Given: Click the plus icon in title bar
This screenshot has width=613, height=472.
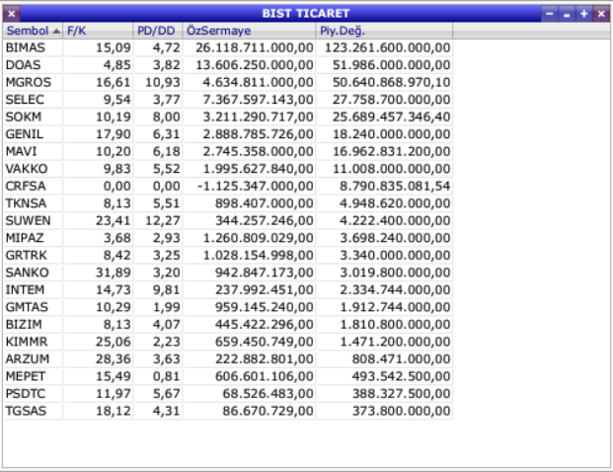Looking at the screenshot, I should (x=583, y=14).
